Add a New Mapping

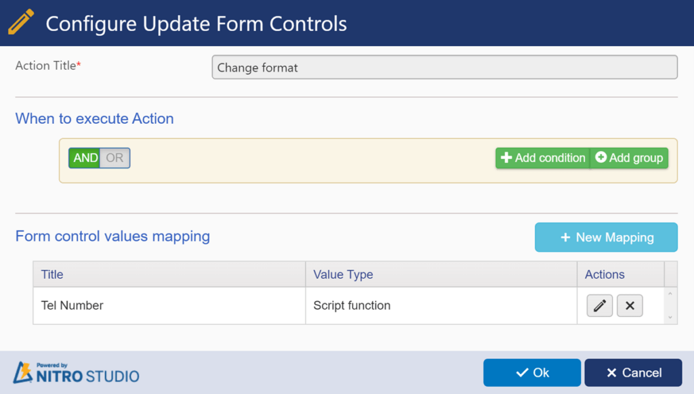[x=606, y=238]
